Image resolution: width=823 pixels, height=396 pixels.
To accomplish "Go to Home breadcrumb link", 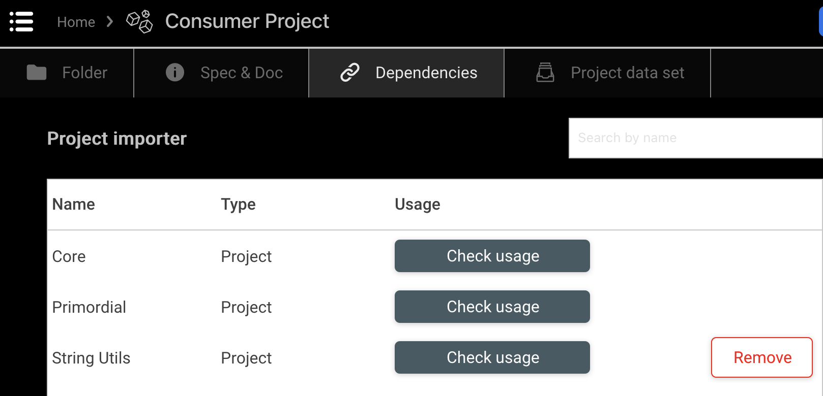I will [x=76, y=22].
